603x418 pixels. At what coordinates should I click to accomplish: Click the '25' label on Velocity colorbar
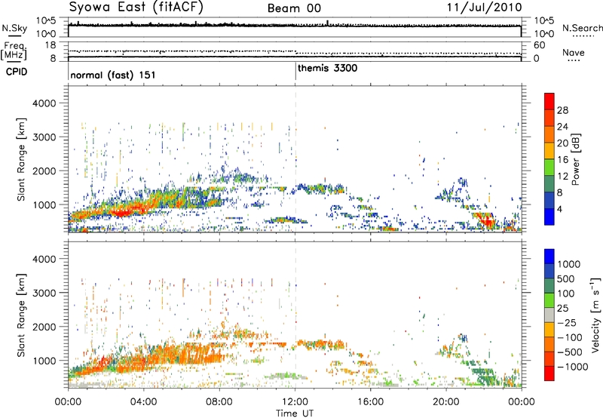pyautogui.click(x=562, y=309)
